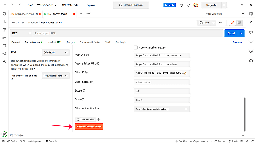Viewport: 255px width, 143px height.
Task: Enable Authorize using browser checkbox
Action: tap(136, 47)
